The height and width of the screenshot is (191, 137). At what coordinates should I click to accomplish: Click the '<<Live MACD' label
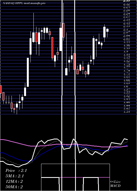point(115,184)
